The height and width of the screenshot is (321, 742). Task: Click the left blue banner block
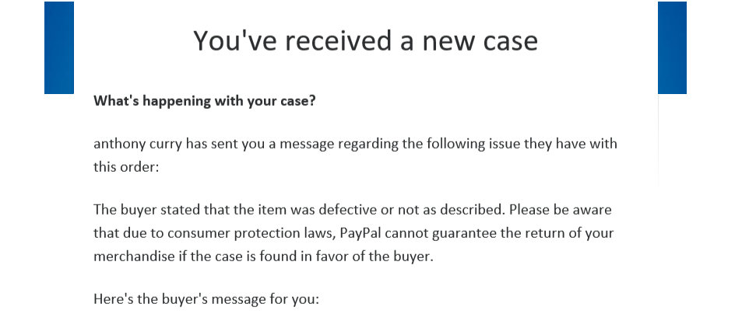pos(59,47)
